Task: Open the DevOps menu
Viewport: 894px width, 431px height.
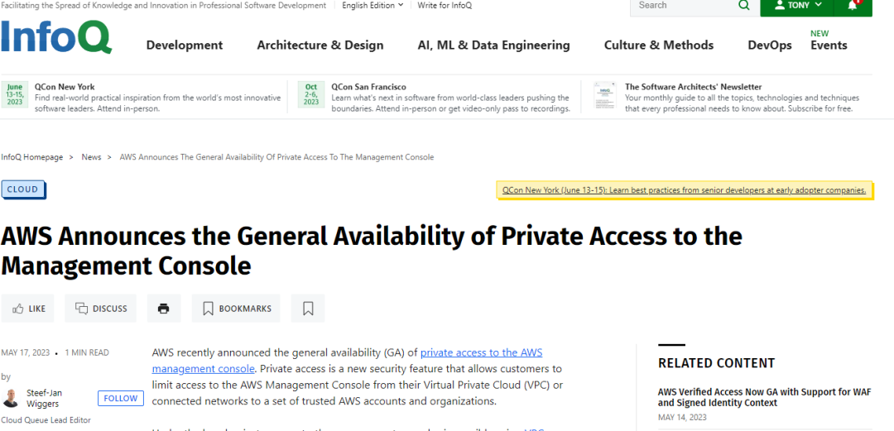Action: [770, 45]
